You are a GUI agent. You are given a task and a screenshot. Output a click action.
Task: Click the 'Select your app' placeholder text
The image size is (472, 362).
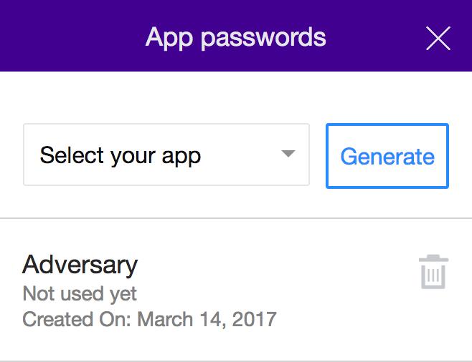[x=121, y=155]
